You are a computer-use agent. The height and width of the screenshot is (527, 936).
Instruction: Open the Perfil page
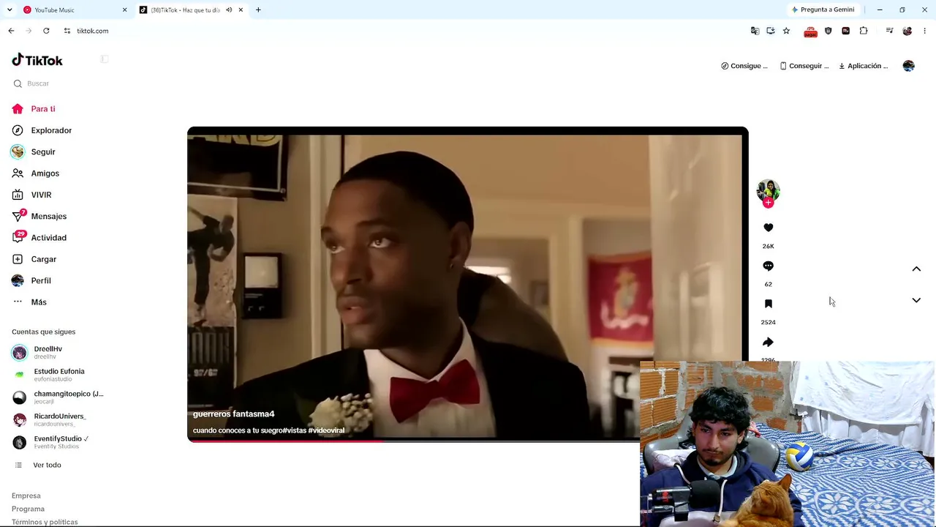pyautogui.click(x=41, y=280)
